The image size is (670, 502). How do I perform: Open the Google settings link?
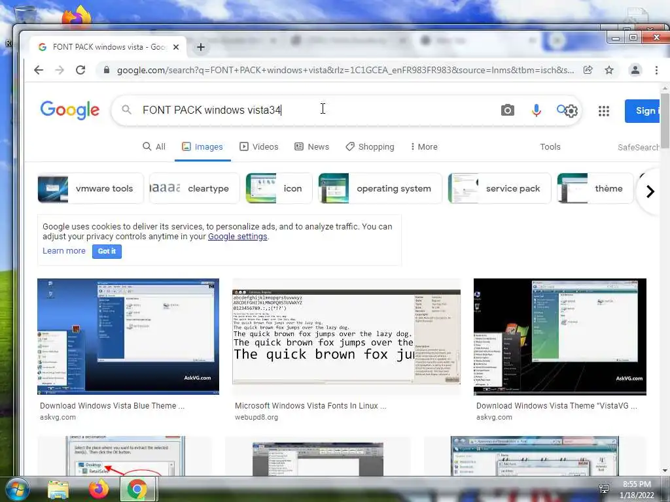(238, 237)
